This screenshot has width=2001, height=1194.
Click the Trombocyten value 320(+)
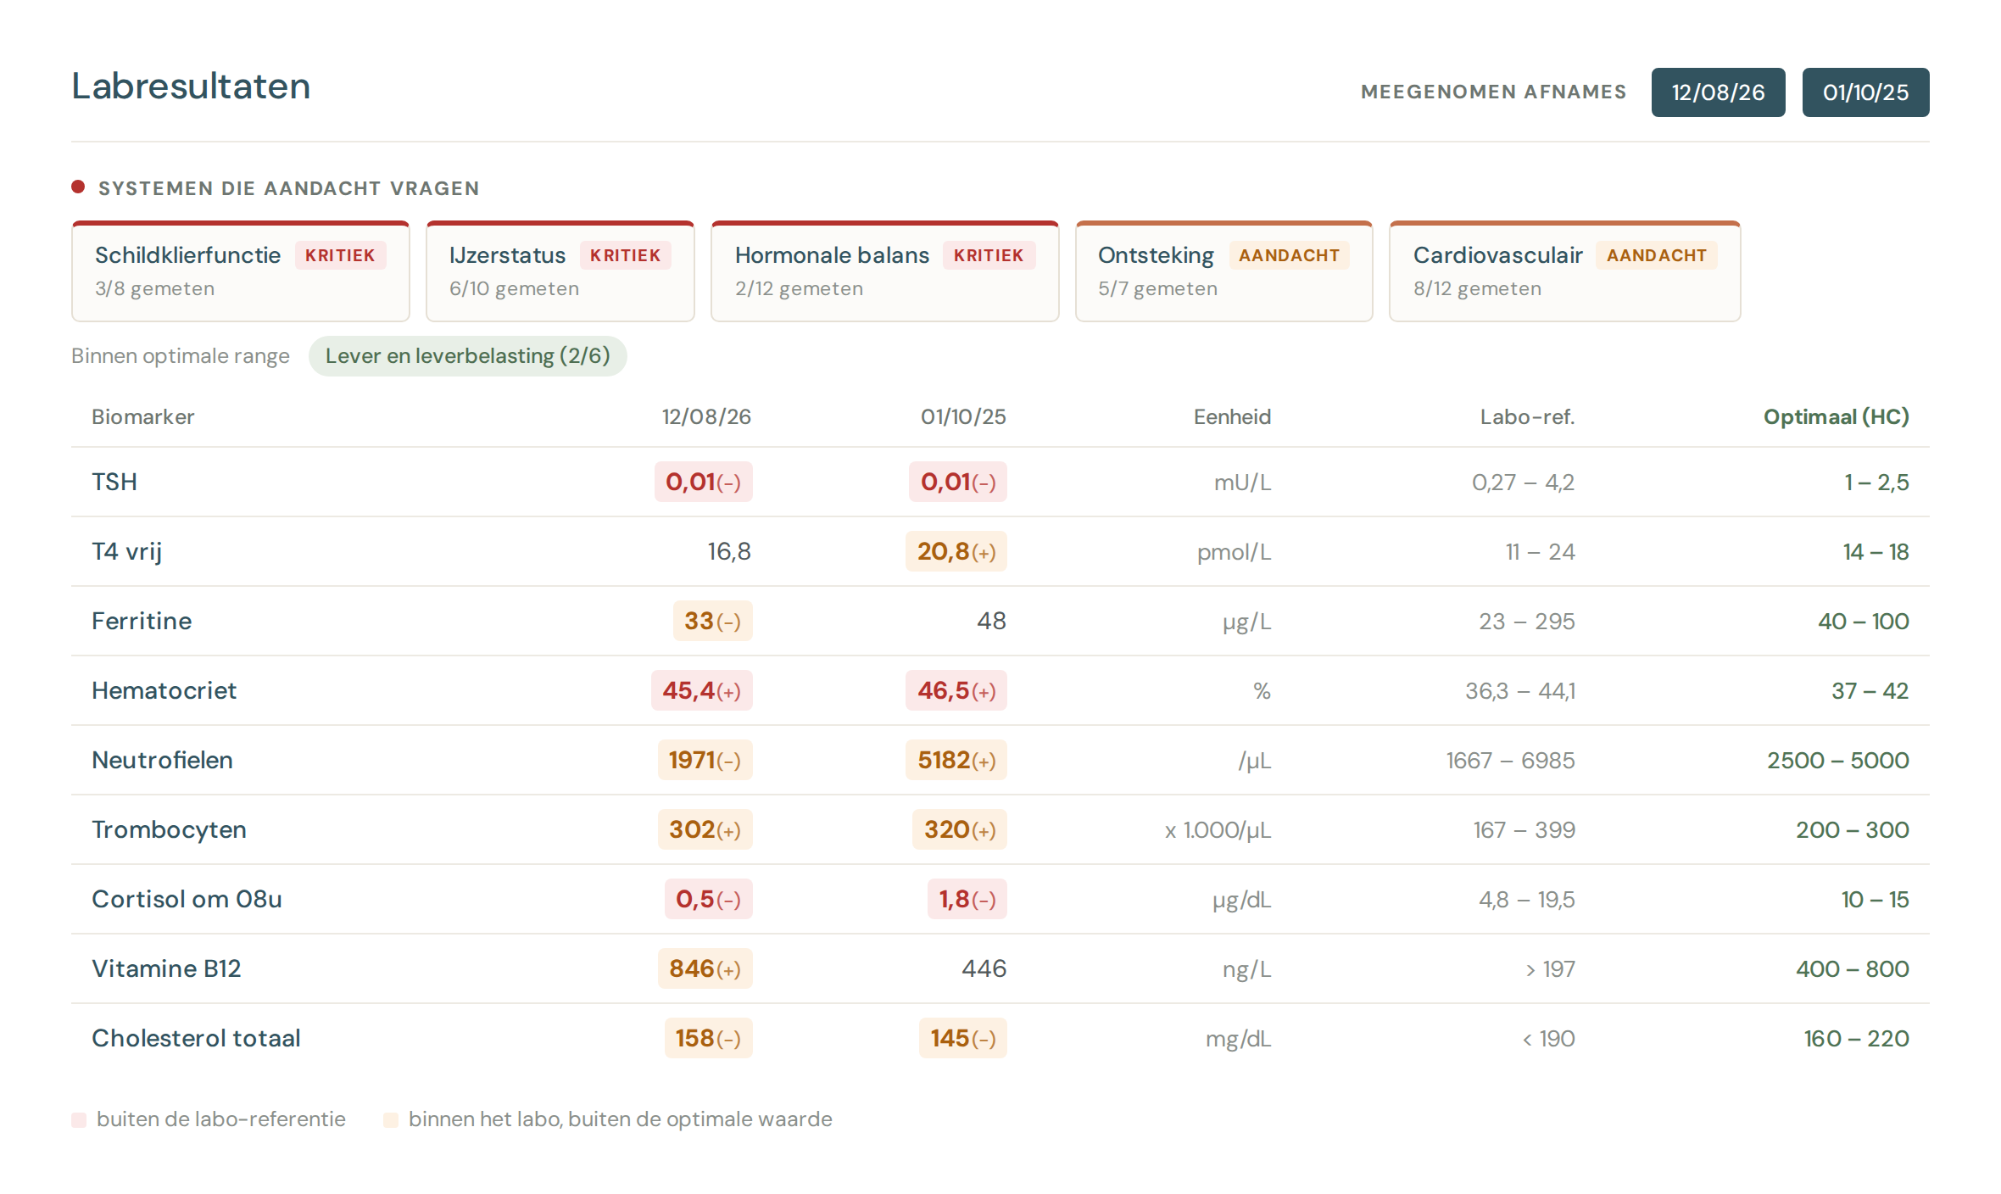[960, 829]
